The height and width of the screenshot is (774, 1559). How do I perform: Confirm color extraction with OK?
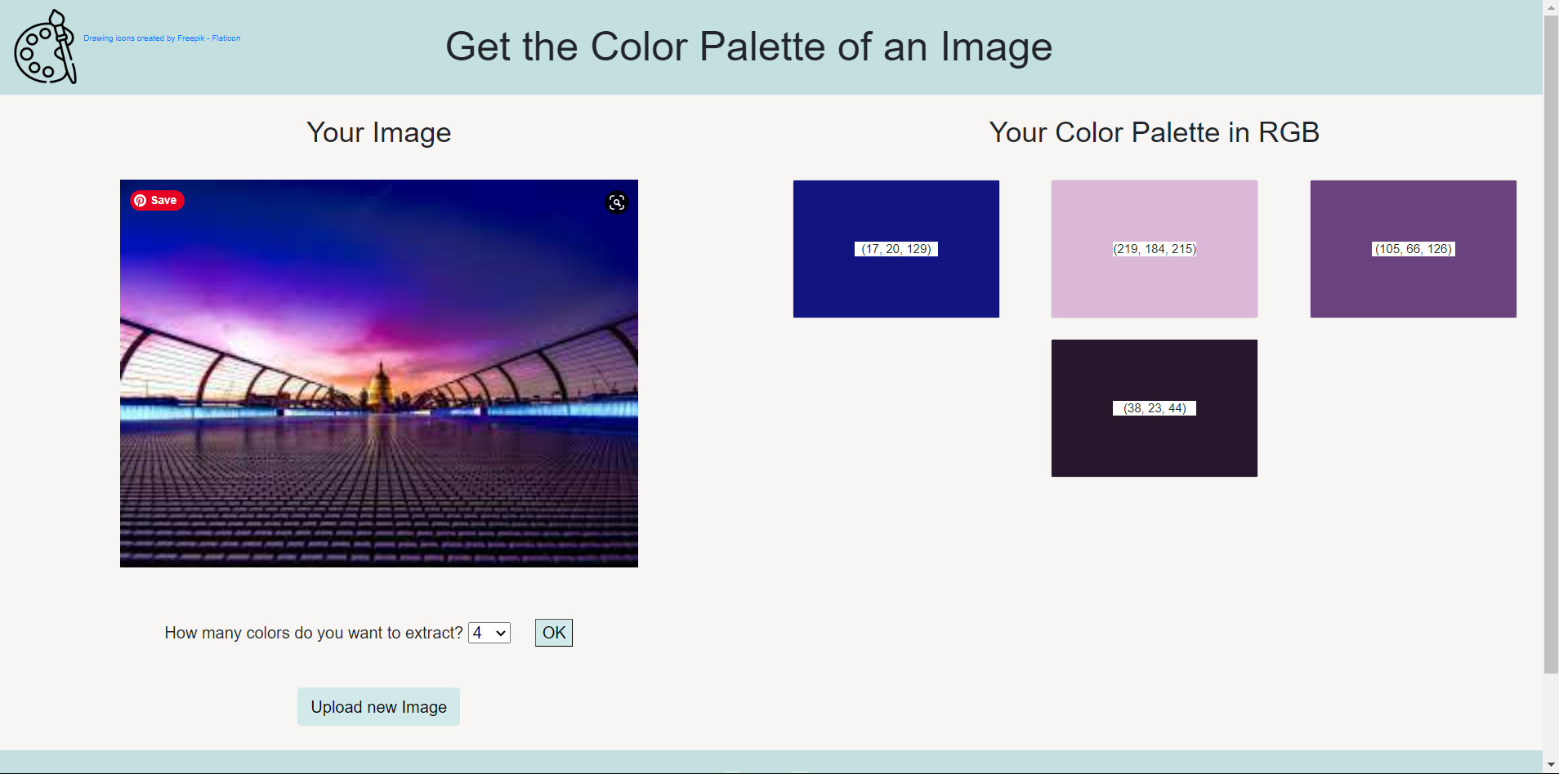[x=553, y=633]
